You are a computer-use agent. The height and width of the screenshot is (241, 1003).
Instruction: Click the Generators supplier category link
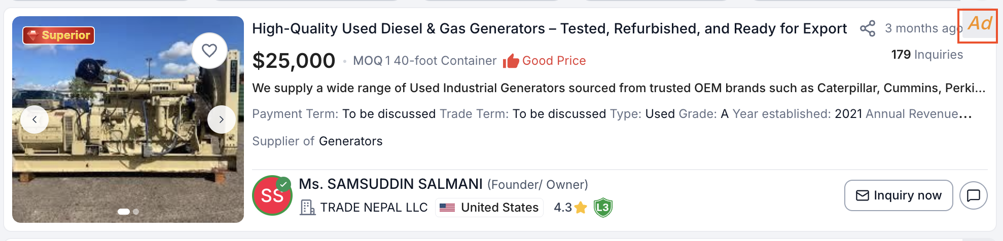tap(350, 141)
